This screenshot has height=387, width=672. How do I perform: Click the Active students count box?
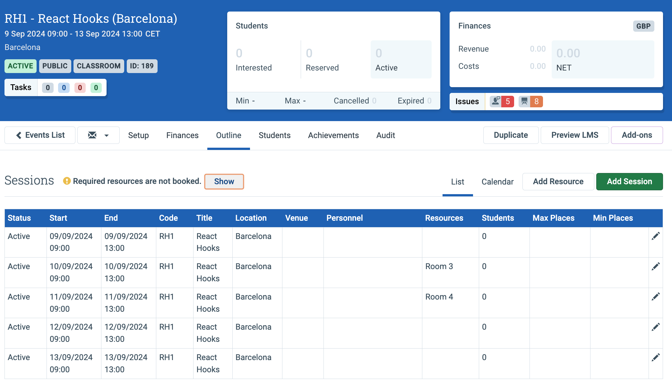pyautogui.click(x=401, y=59)
